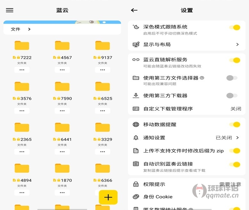Viewport: 249px width, 210px height.
Task: Open more options for folder 4567
Action: (62, 70)
